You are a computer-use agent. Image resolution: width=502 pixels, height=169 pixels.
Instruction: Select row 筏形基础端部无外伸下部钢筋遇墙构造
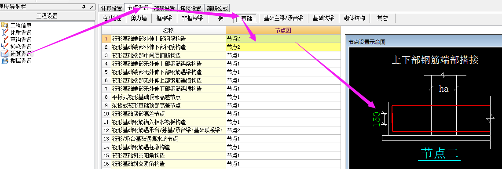pyautogui.click(x=169, y=89)
